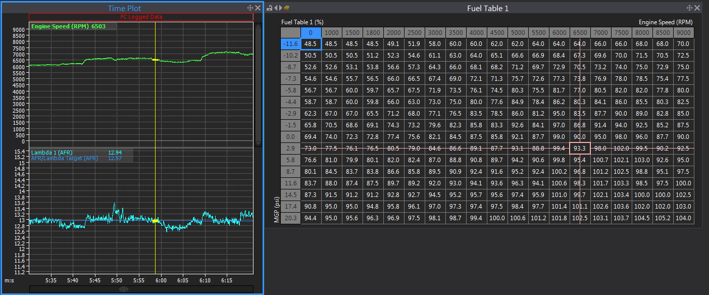Click the PC Logged Data bar
This screenshot has width=709, height=295.
141,17
